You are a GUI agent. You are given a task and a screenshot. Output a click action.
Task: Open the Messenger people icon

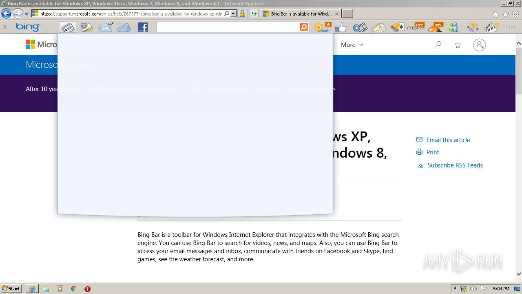coord(453,27)
